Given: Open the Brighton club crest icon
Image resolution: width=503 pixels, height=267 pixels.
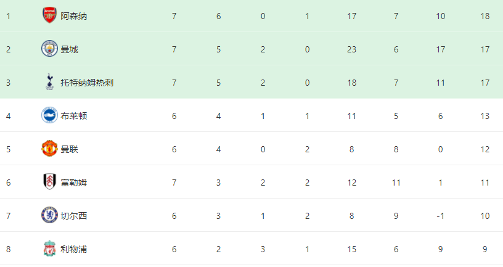Looking at the screenshot, I should pyautogui.click(x=49, y=115).
